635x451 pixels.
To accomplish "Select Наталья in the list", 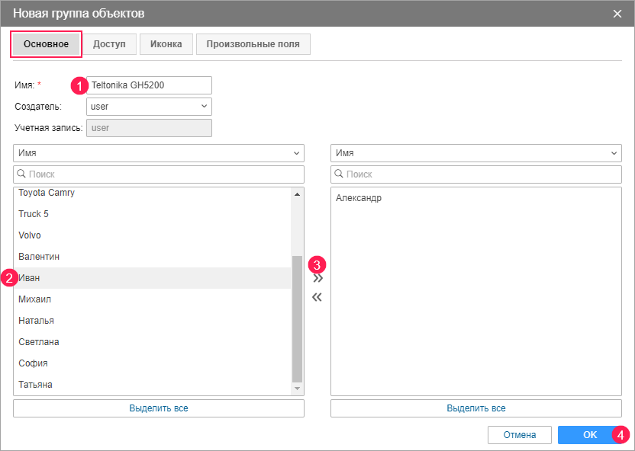I will coord(153,321).
